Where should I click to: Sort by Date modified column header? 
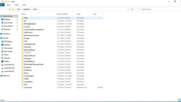(62, 14)
